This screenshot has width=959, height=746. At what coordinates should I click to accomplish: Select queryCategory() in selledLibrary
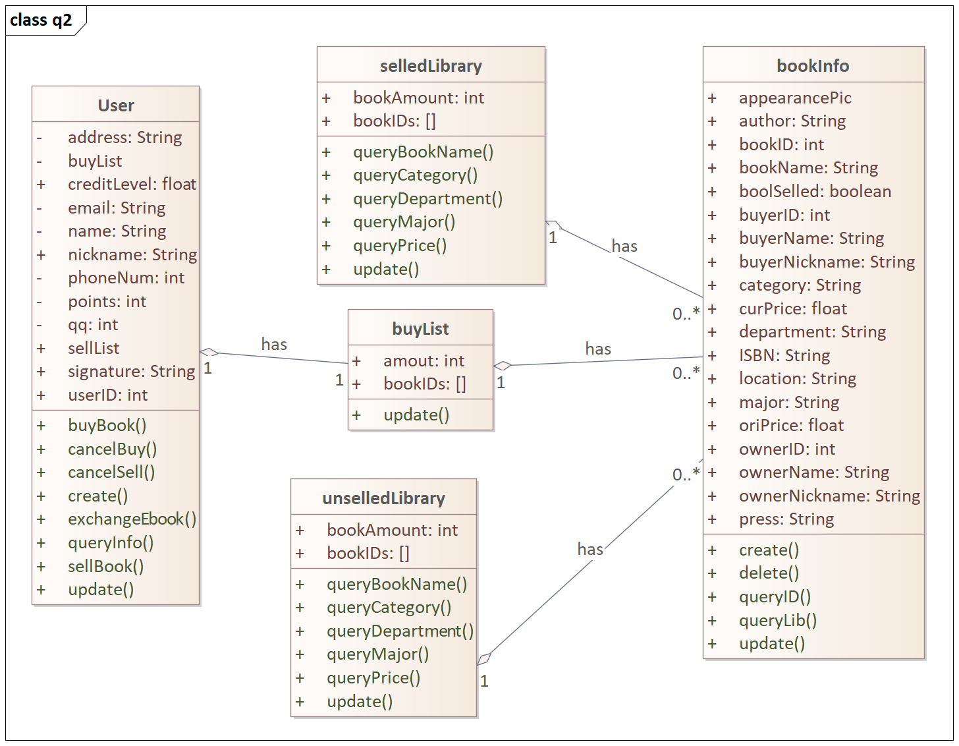[415, 175]
